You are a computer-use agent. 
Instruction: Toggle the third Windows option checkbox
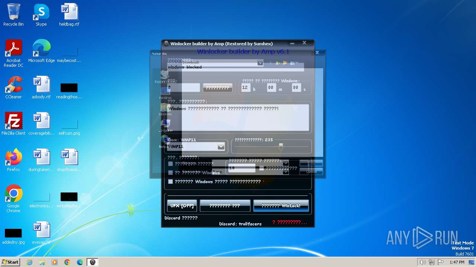point(170,182)
